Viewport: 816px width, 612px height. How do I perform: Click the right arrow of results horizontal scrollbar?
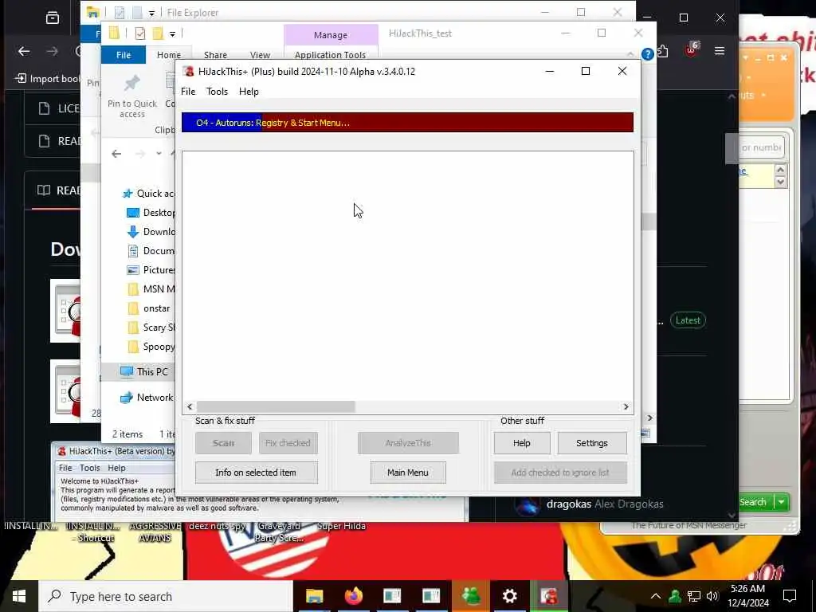[626, 406]
